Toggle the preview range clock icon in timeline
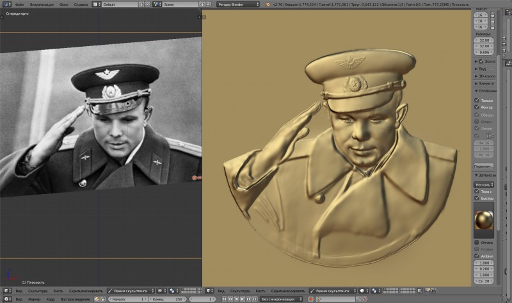 tap(97, 299)
